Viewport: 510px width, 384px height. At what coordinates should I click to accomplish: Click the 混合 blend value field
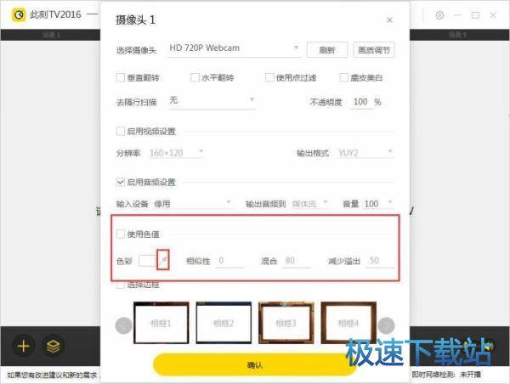click(x=297, y=261)
